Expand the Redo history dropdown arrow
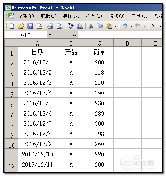Screen dimensions: 166x176 (x=144, y=26)
